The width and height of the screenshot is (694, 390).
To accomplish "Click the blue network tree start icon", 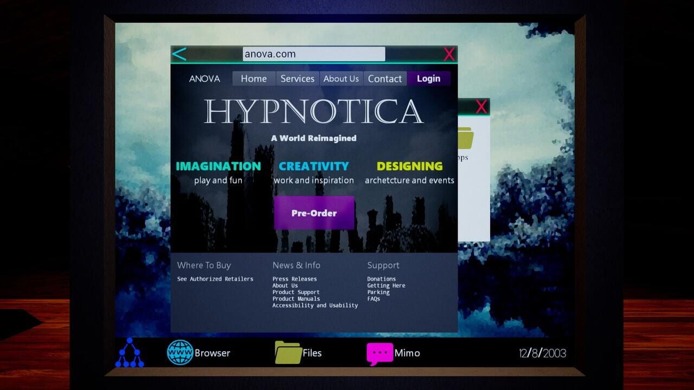I will click(130, 353).
